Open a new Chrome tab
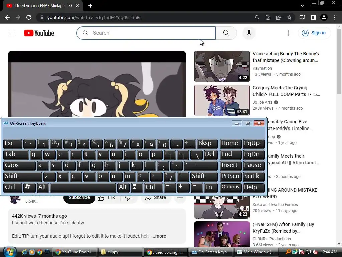This screenshot has width=342, height=257. (x=90, y=6)
